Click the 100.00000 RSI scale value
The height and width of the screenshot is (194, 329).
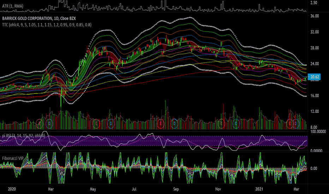coord(318,132)
